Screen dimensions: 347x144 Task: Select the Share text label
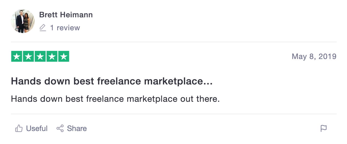pyautogui.click(x=77, y=128)
